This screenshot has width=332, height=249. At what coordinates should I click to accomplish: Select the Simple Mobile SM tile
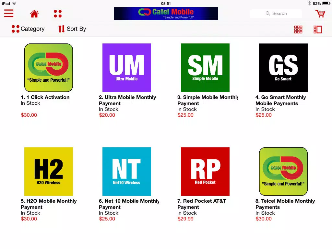pyautogui.click(x=205, y=68)
